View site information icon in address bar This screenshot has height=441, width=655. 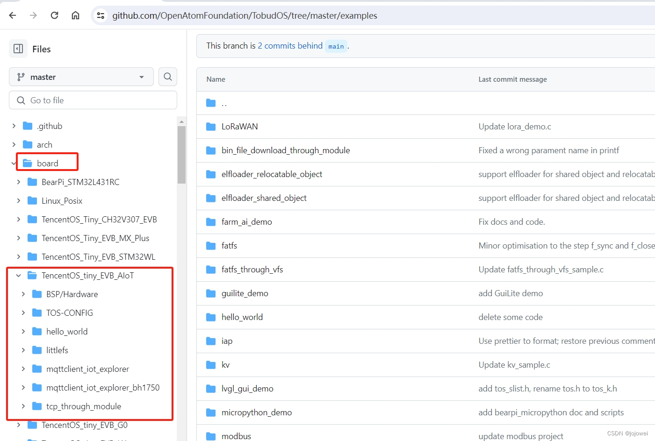click(101, 15)
